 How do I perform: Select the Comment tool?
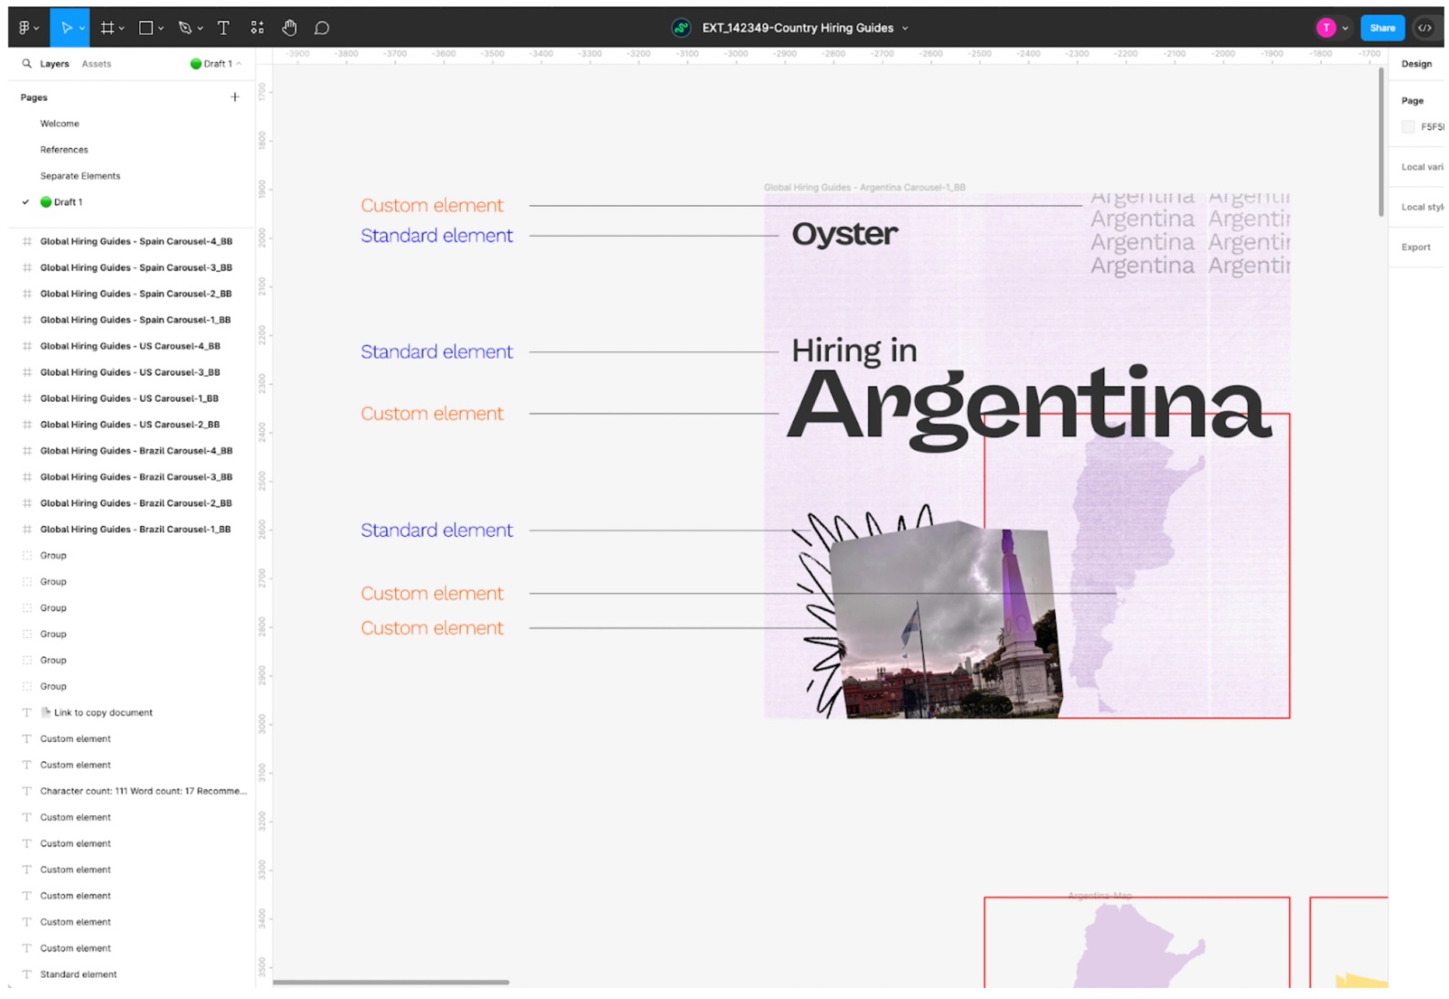pos(322,27)
